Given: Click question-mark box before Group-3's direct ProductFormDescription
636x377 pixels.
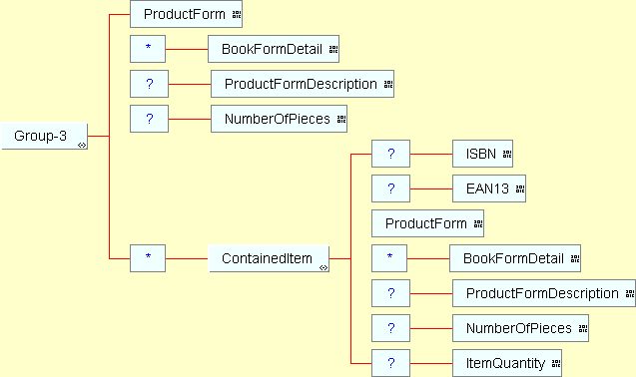Looking at the screenshot, I should (x=150, y=84).
